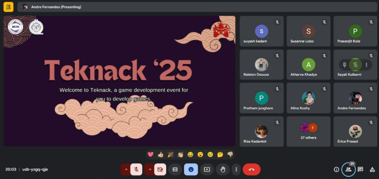The image size is (379, 179).
Task: Click the Teknack '25 presentation slide
Action: [120, 81]
